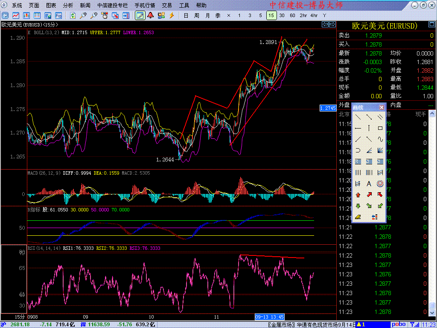Click the lightning bolt toolbar icon

172,15
